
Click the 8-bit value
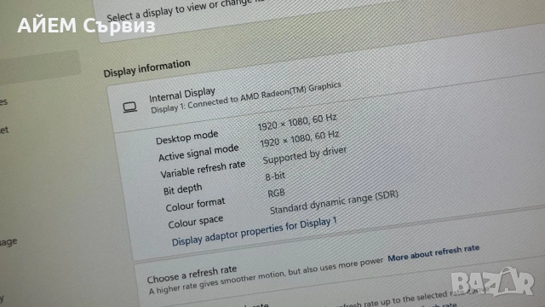pos(275,176)
